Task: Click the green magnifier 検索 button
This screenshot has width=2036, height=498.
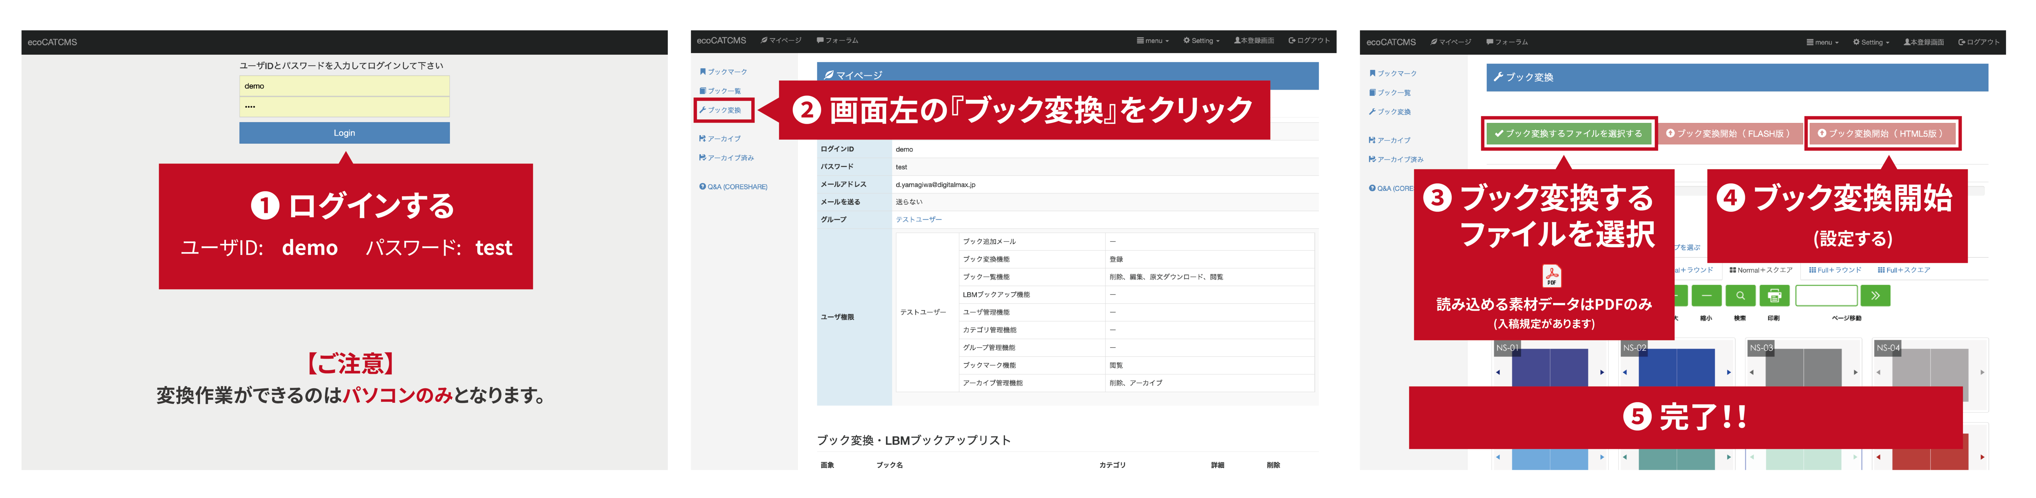Action: tap(1740, 296)
